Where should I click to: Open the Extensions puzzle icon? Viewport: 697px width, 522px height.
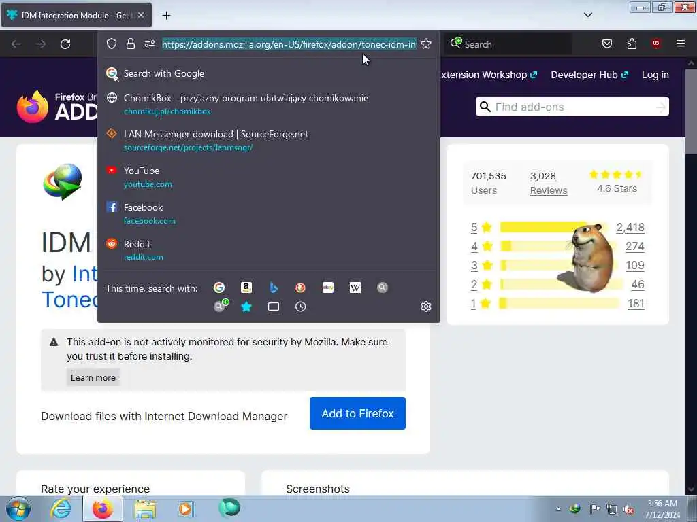[x=632, y=43]
